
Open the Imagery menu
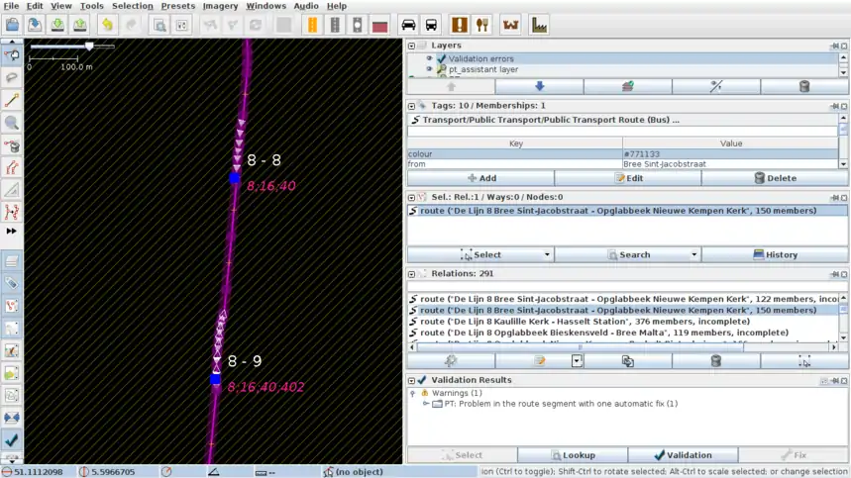click(220, 6)
